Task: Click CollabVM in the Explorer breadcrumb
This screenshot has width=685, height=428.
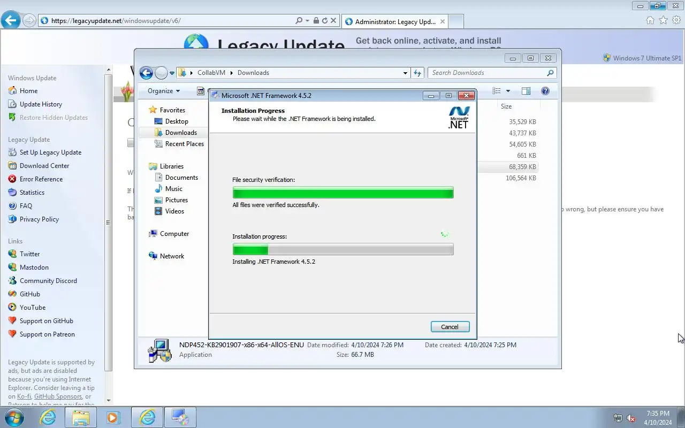Action: coord(211,73)
